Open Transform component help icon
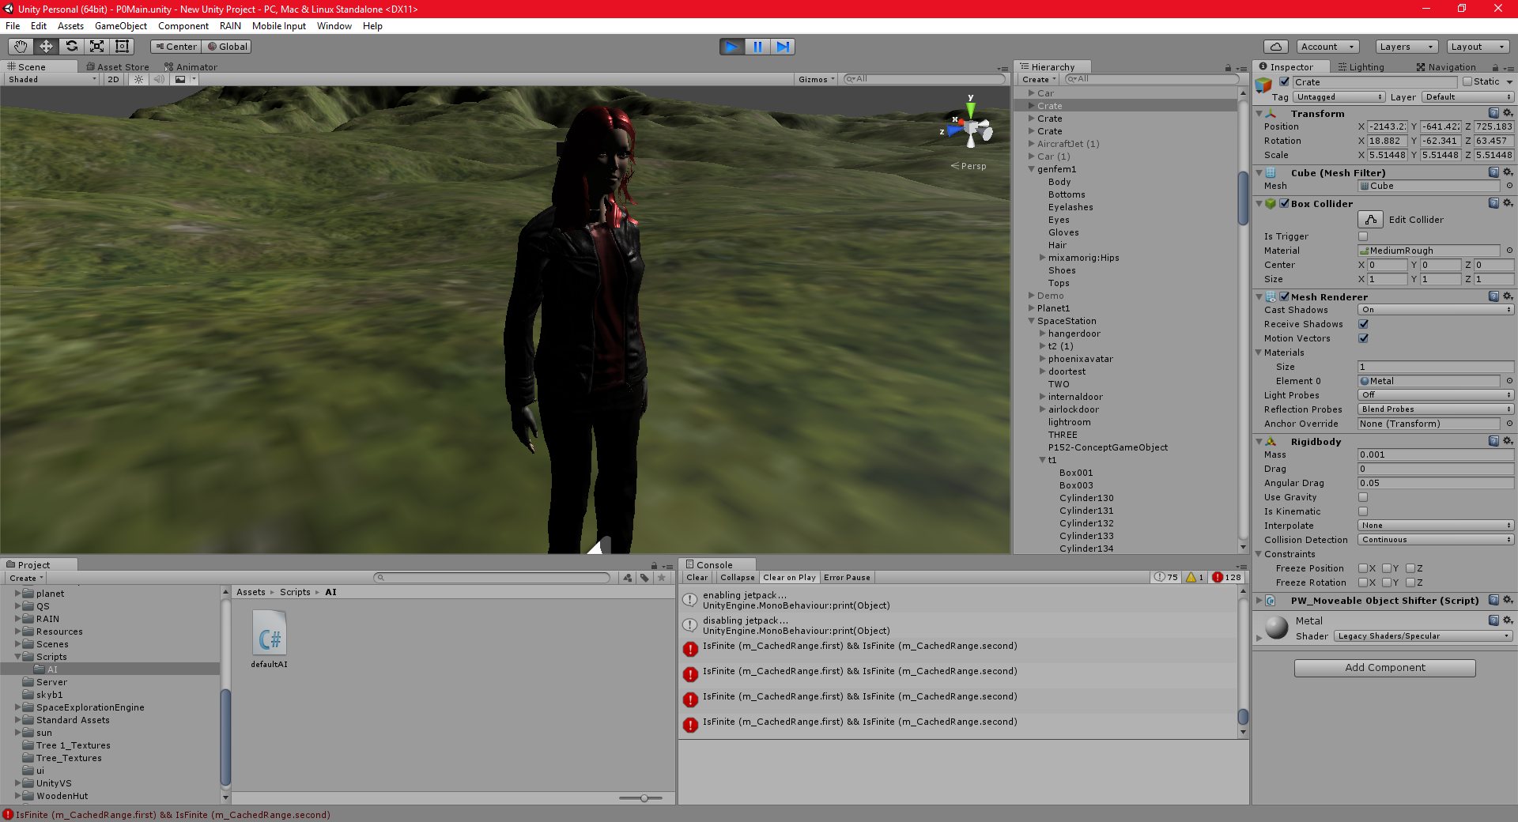Screen dimensions: 1518x822 1493,113
